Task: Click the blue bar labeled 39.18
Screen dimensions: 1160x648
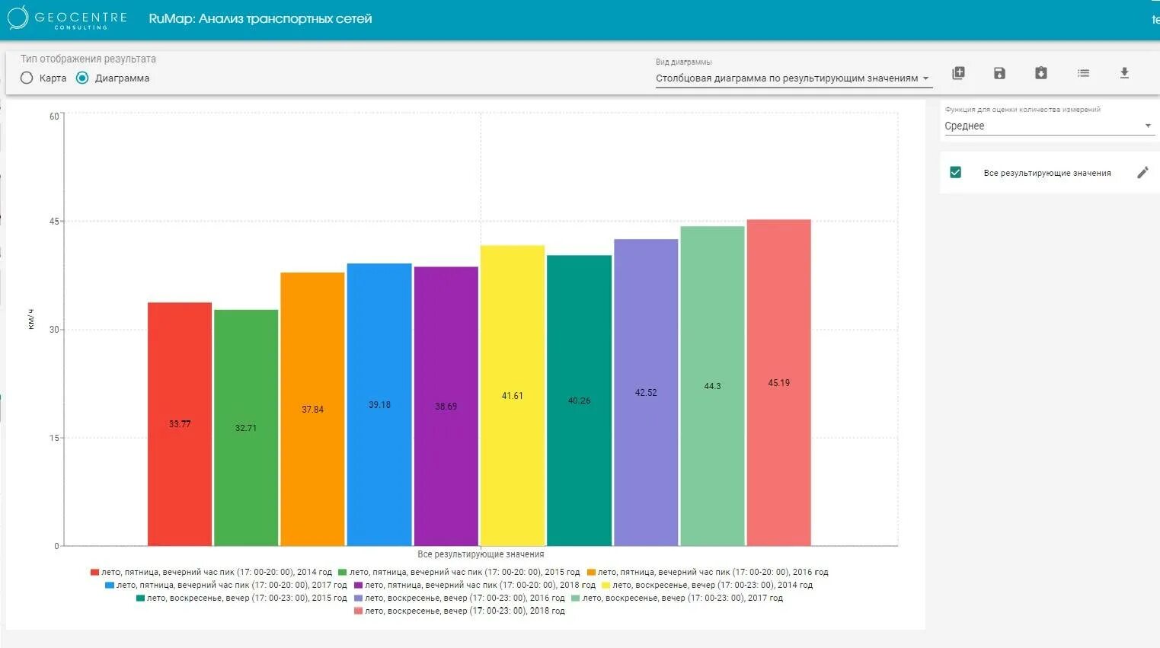Action: [379, 405]
